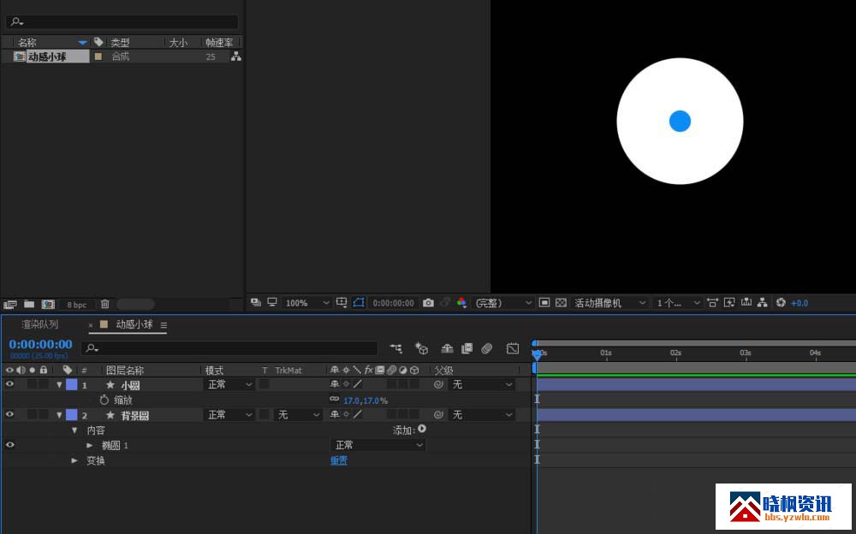
Task: Click the fast previews icon
Action: tap(729, 302)
